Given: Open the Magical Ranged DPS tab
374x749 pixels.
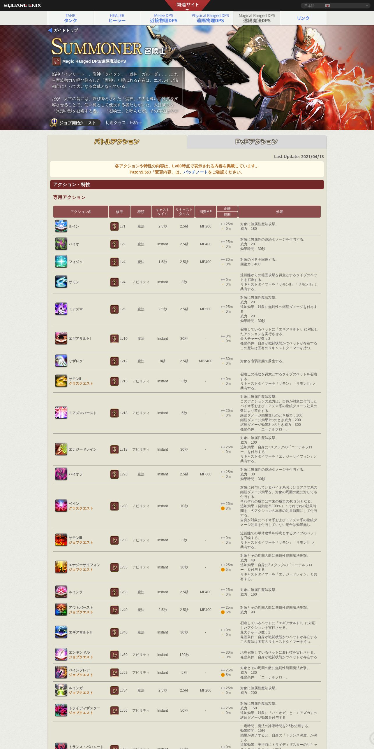Looking at the screenshot, I should (257, 18).
